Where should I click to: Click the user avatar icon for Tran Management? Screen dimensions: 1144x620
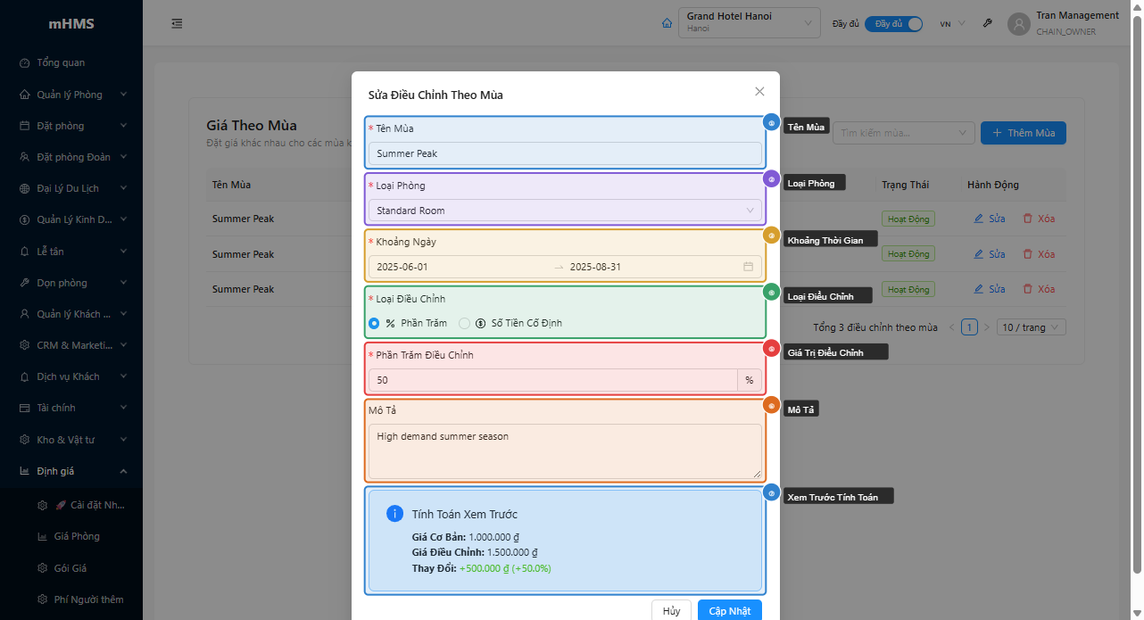coord(1018,23)
